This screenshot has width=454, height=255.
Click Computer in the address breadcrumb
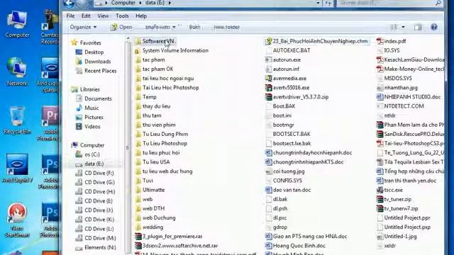click(x=123, y=3)
